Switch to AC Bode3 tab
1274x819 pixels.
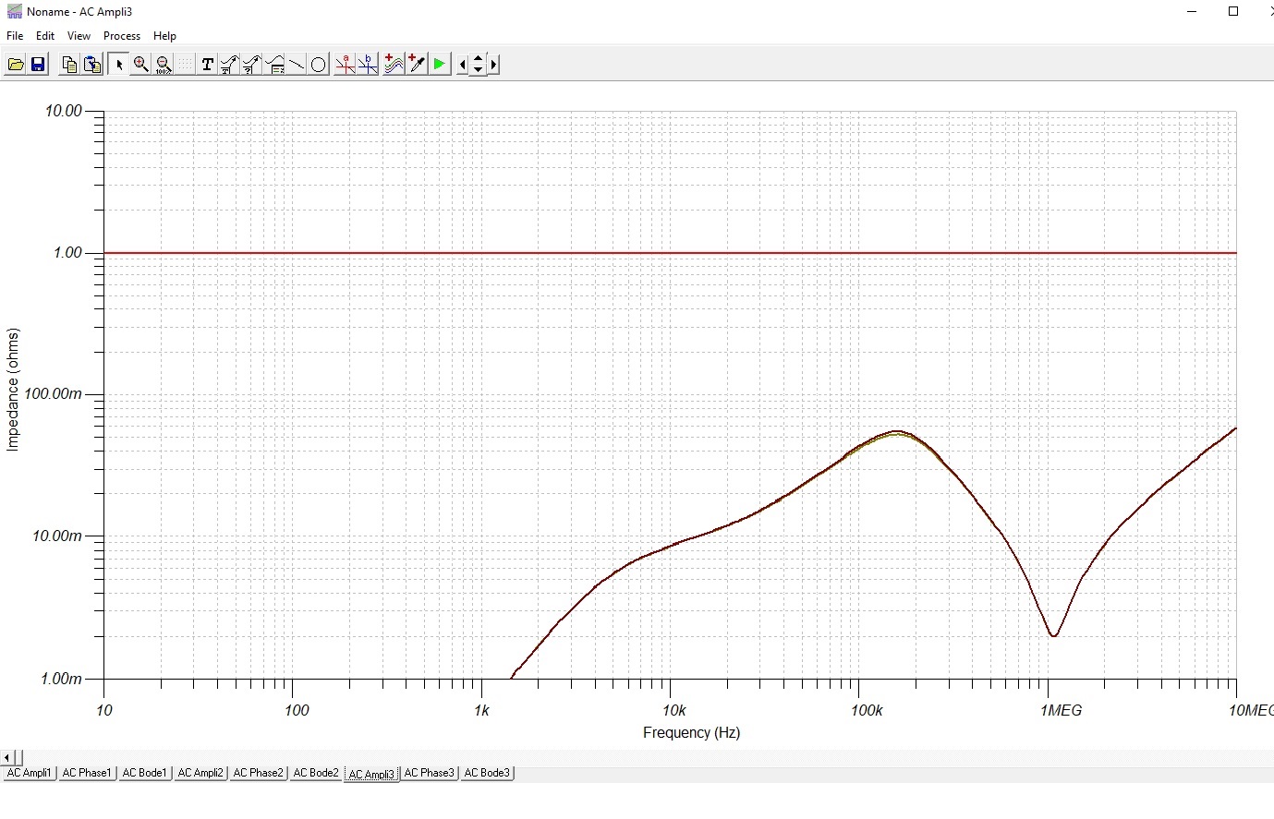coord(487,774)
